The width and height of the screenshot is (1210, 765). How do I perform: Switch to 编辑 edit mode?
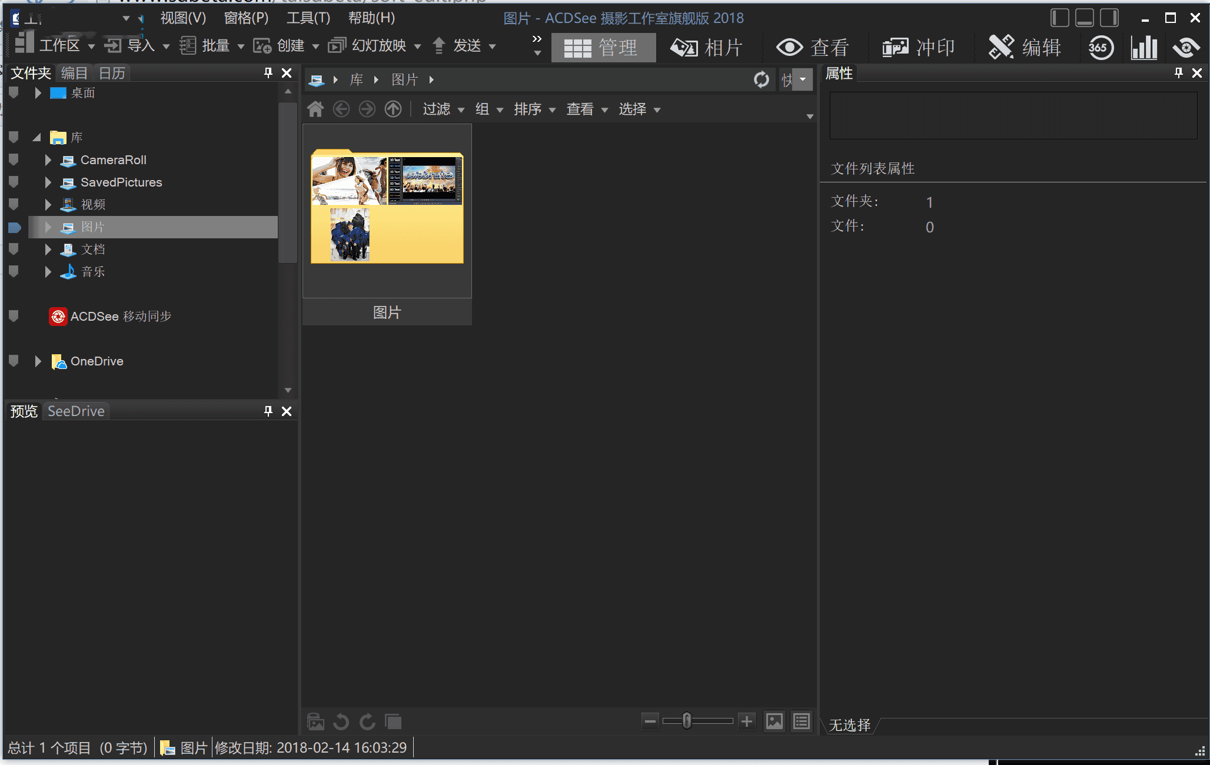(x=1025, y=48)
